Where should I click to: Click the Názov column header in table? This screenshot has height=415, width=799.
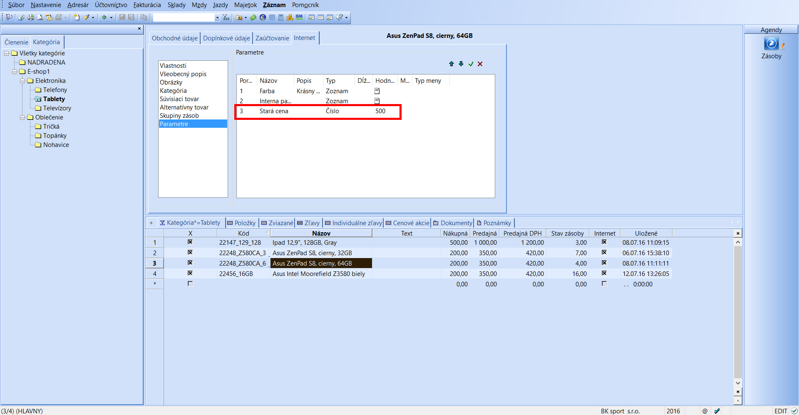[x=321, y=234]
